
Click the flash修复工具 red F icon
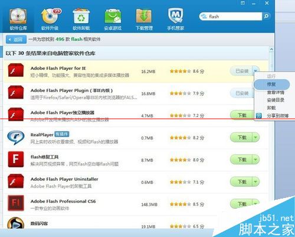point(16,159)
